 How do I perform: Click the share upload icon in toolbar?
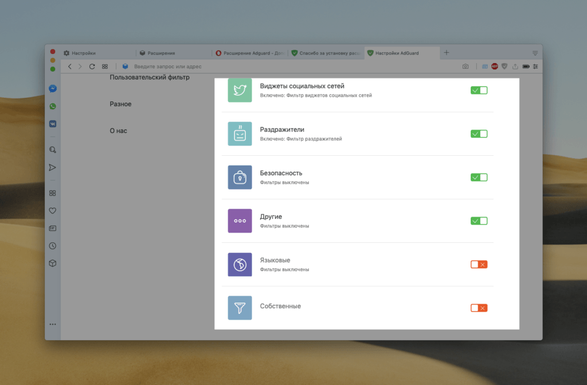coord(515,66)
